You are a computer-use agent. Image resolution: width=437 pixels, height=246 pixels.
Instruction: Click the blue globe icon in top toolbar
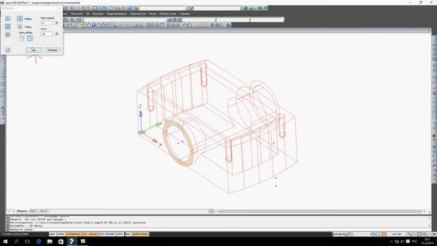(129, 8)
